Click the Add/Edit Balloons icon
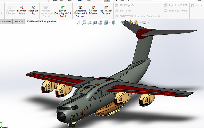 click(x=10, y=7)
